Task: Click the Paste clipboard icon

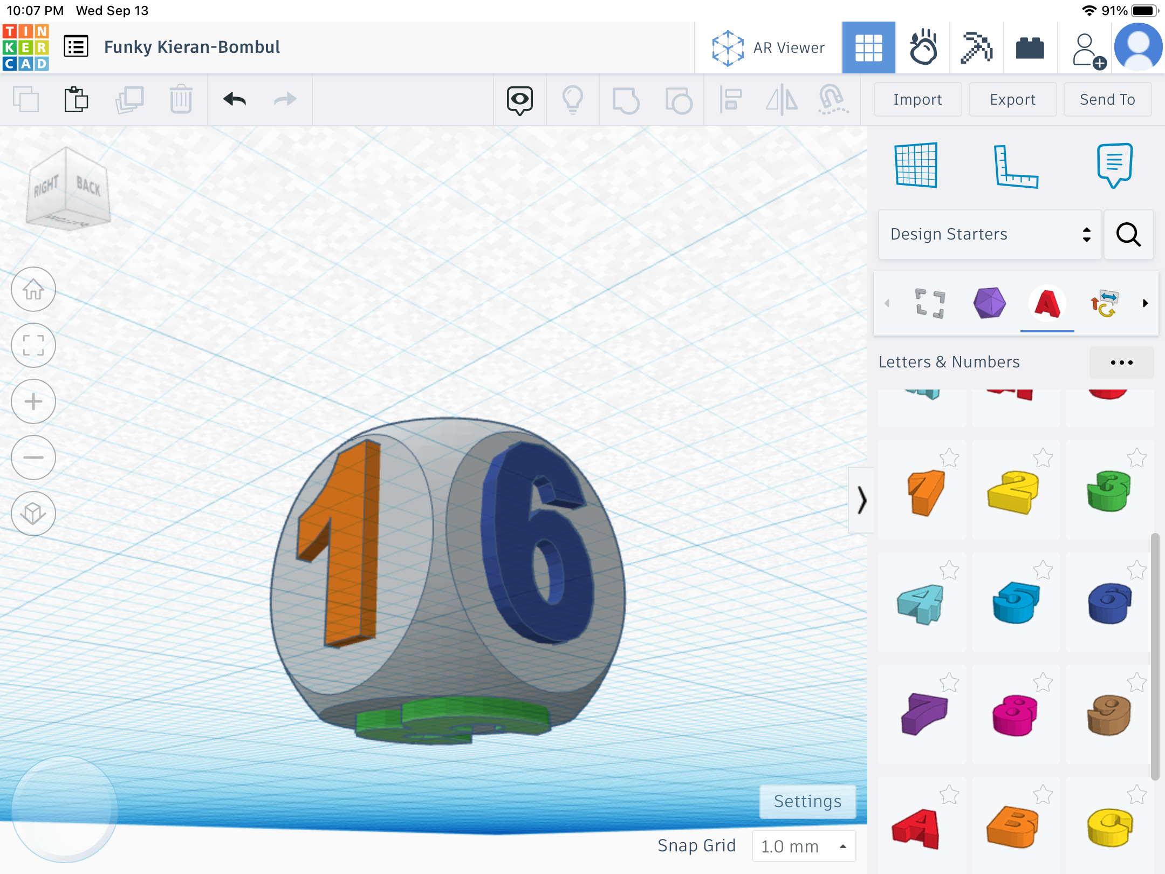Action: tap(77, 99)
